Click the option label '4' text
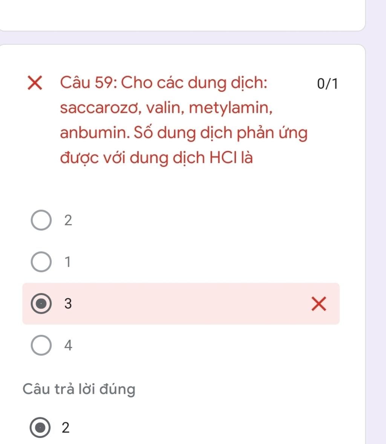Screen dimensions: 386x444 pos(68,345)
